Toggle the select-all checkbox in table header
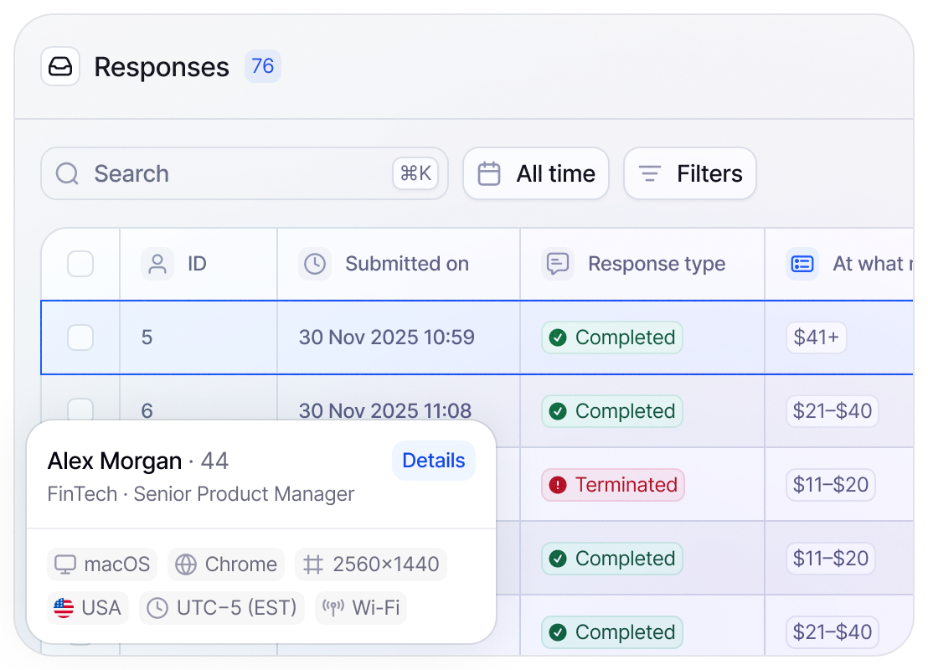Screen dimensions: 928x670 [x=80, y=264]
